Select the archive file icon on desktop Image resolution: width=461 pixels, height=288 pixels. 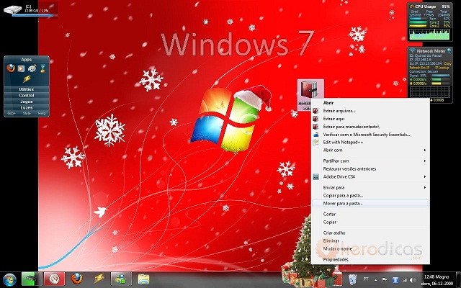(310, 95)
